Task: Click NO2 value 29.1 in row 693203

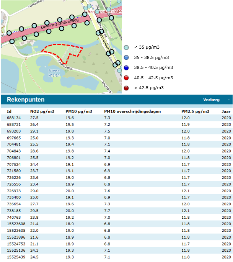Action: tap(34, 131)
